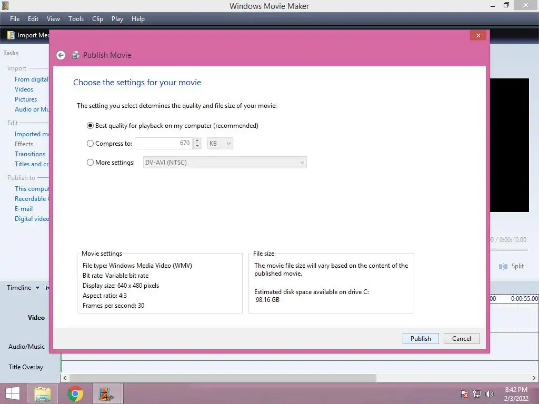Viewport: 539px width, 404px height.
Task: Open the Clip menu
Action: pos(97,19)
